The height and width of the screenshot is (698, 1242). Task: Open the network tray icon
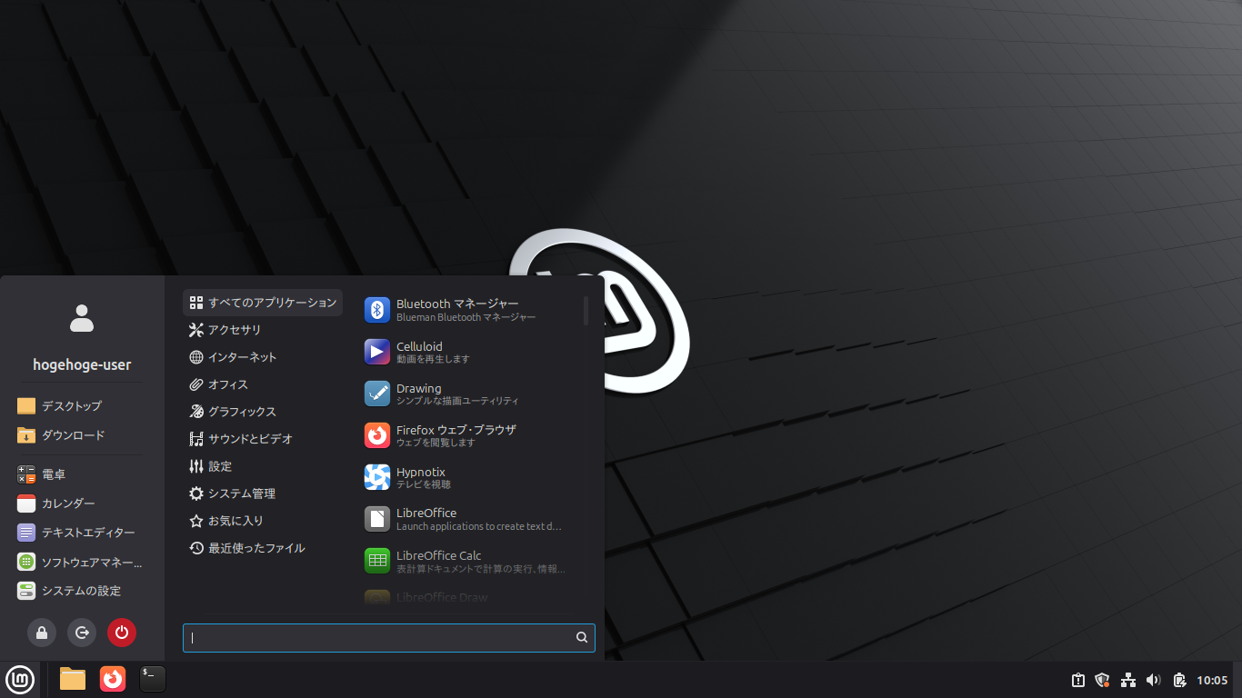(1128, 680)
